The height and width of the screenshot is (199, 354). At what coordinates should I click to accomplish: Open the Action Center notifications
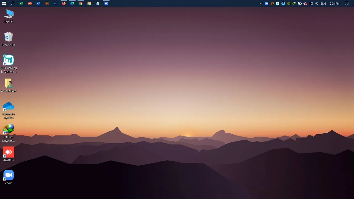pyautogui.click(x=347, y=4)
